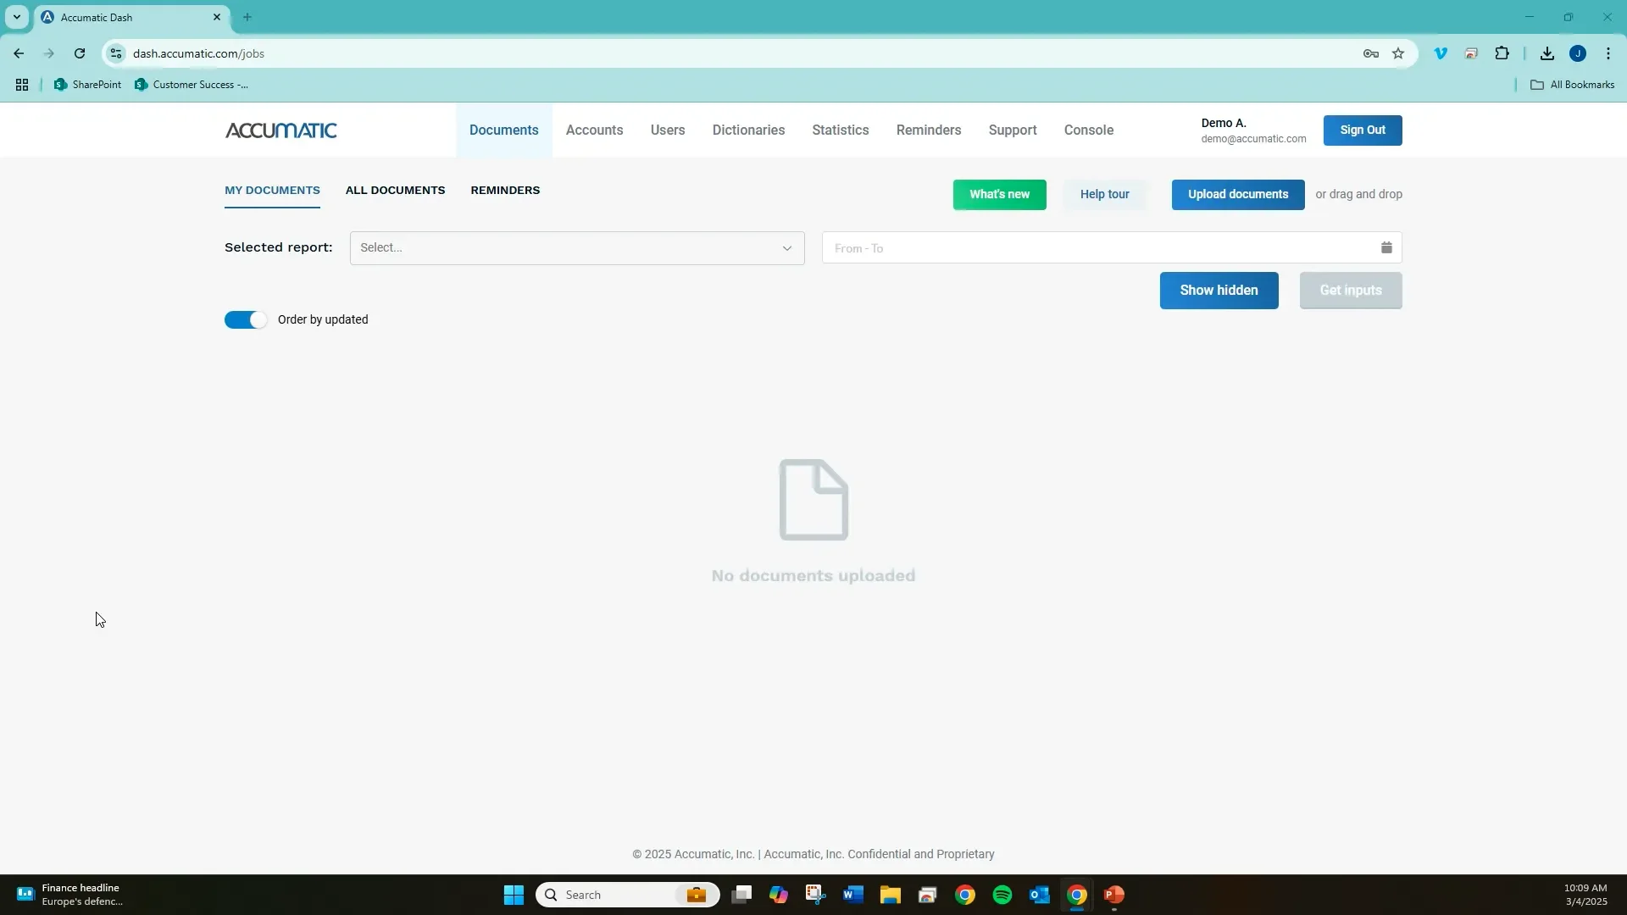Expand the Chrome three-dot menu

pyautogui.click(x=1608, y=53)
